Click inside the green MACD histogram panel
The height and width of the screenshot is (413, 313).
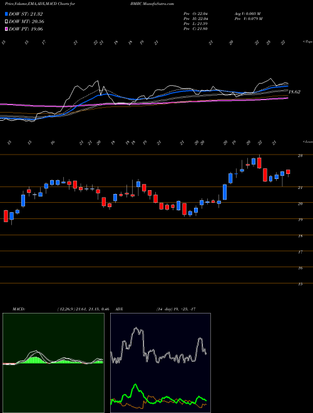pos(53,363)
